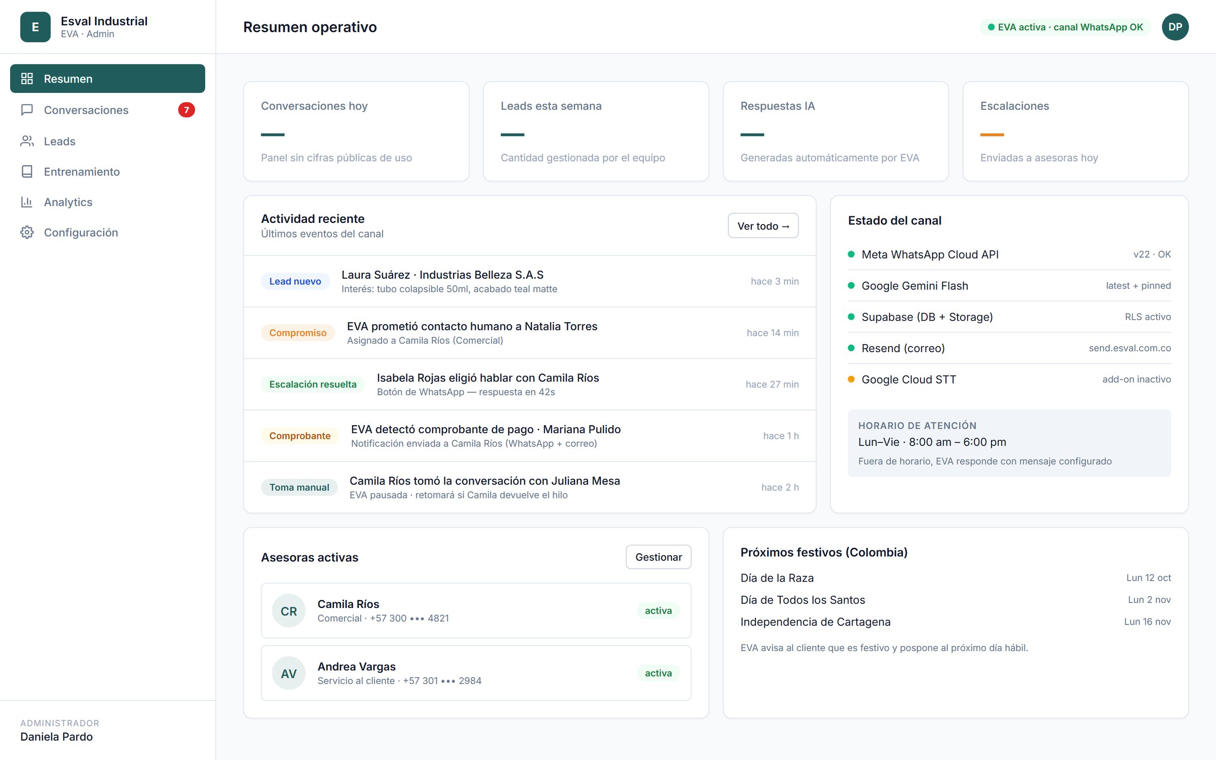1216x760 pixels.
Task: Click the red 7 unread badge
Action: pyautogui.click(x=186, y=110)
